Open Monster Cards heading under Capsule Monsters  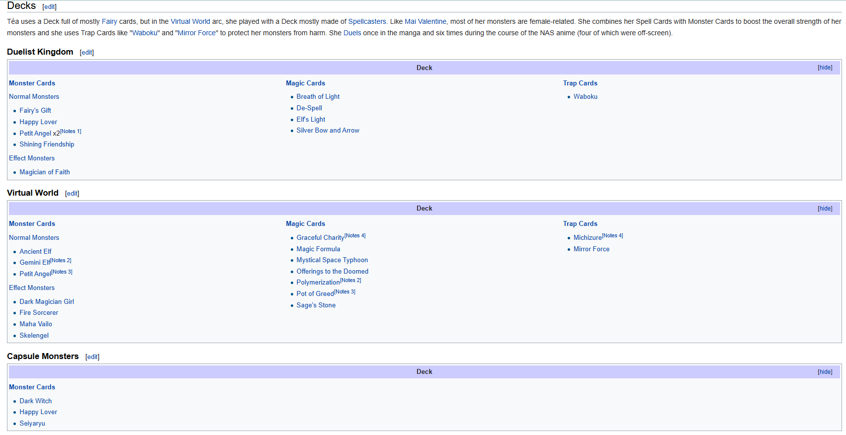pos(32,387)
